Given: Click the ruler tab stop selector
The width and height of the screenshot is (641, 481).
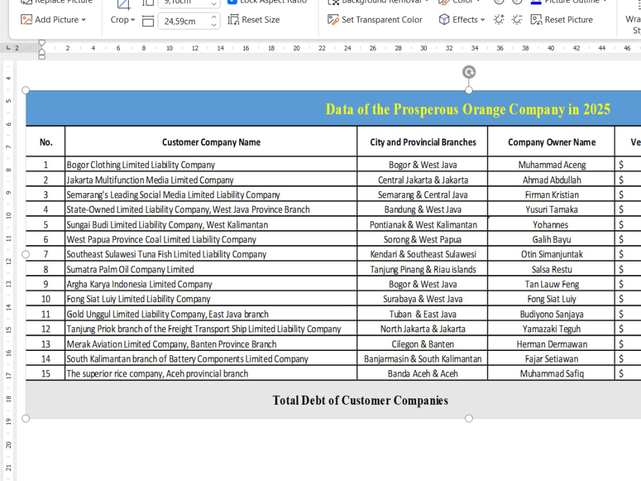Looking at the screenshot, I should pyautogui.click(x=8, y=48).
